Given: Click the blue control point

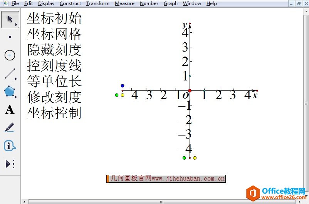Looking at the screenshot, I should point(123,86).
